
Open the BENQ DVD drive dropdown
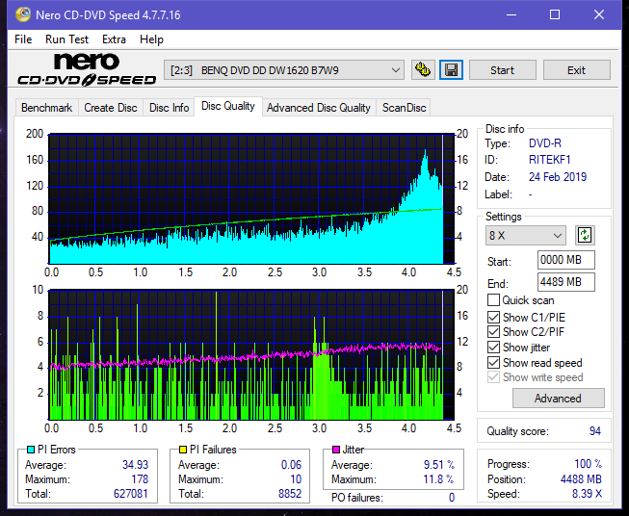[x=284, y=70]
